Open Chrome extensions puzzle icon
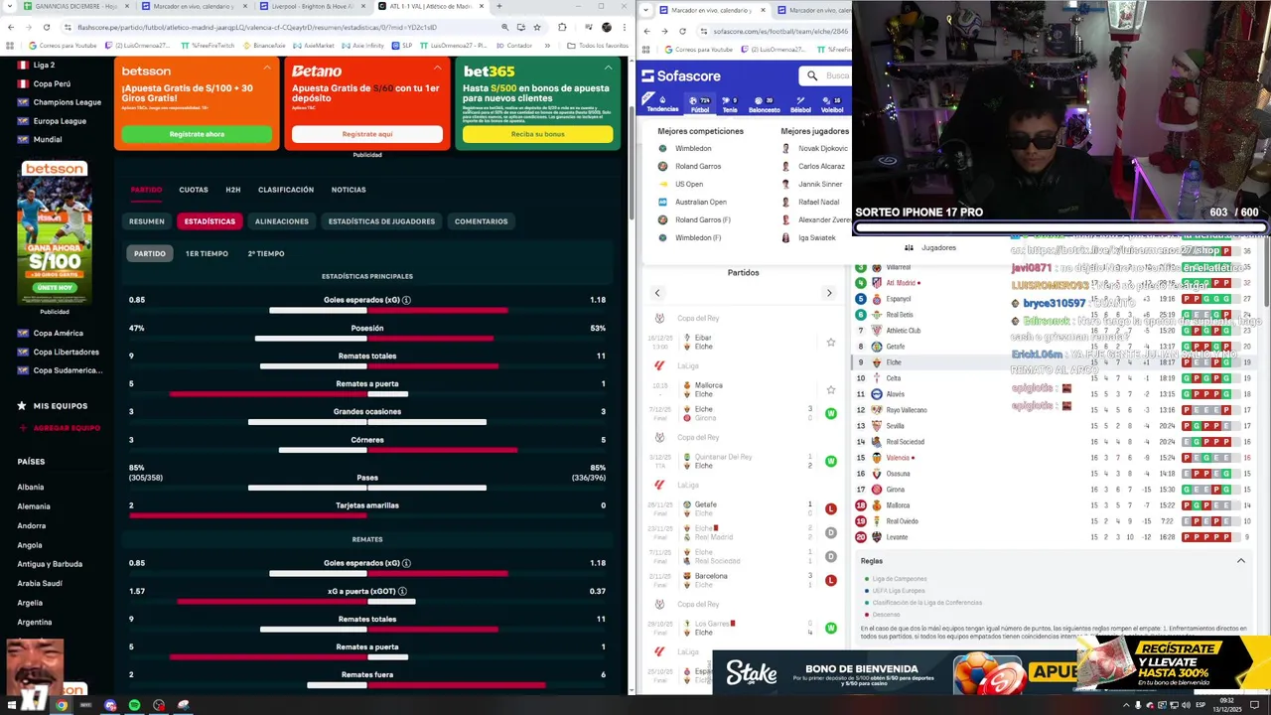Image resolution: width=1271 pixels, height=715 pixels. [562, 27]
